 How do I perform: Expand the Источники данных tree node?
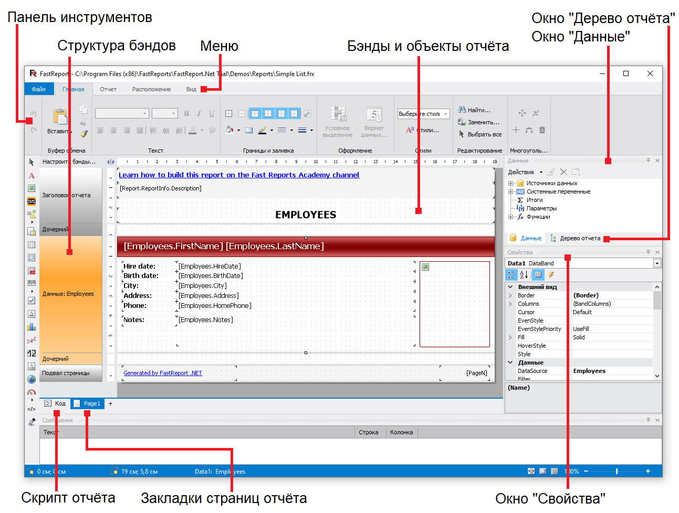click(x=510, y=183)
